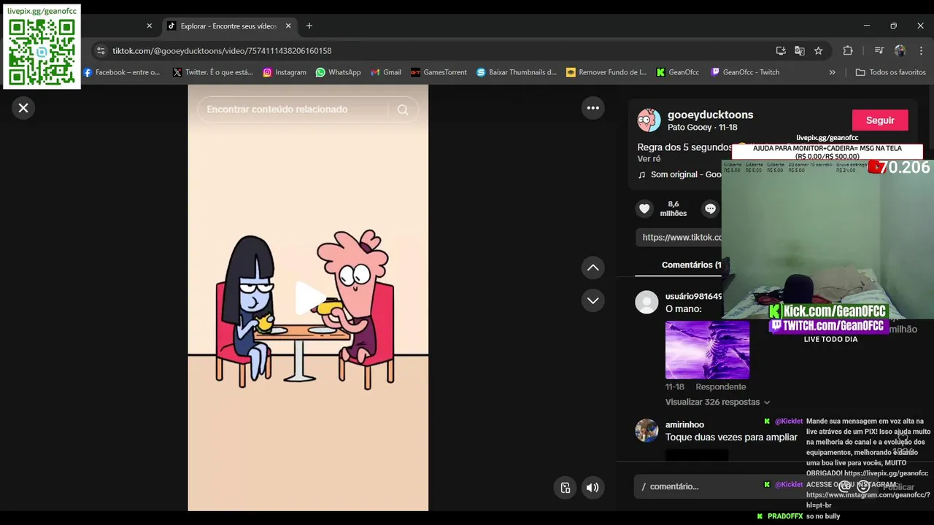
Task: Select the video link URL field
Action: click(x=679, y=237)
